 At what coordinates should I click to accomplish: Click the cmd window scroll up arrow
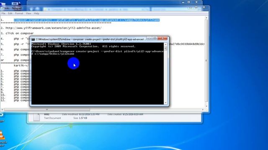tap(165, 45)
